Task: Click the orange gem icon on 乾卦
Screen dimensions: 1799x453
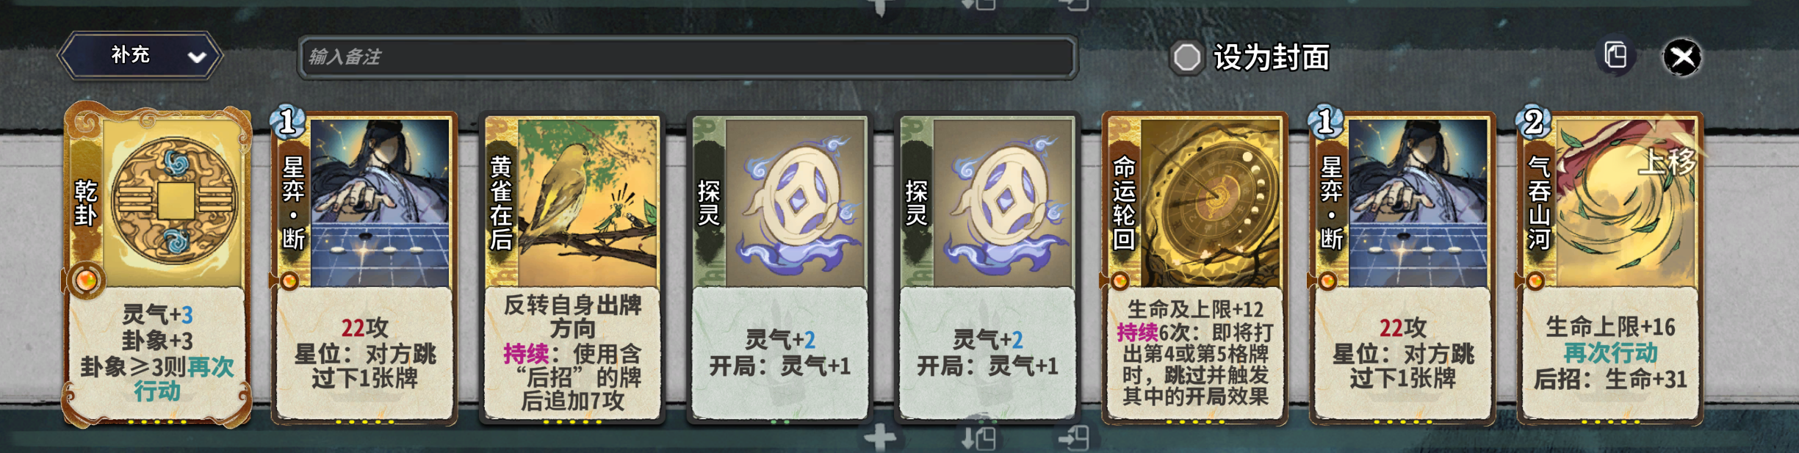Action: 86,280
